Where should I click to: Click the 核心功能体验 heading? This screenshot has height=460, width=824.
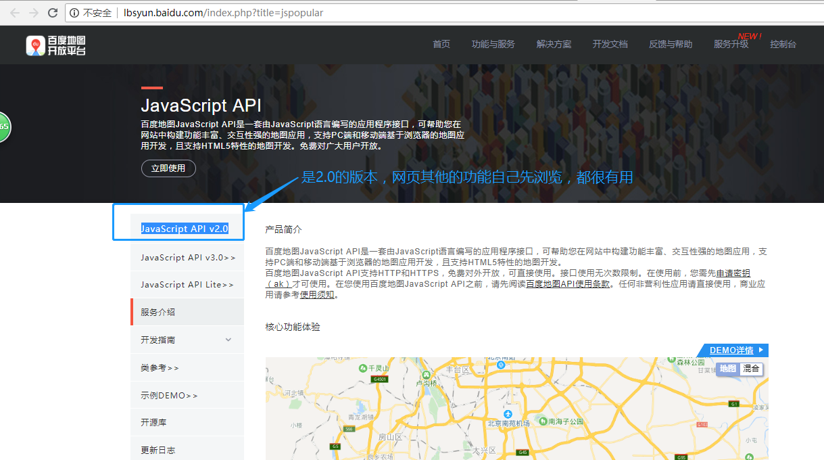pyautogui.click(x=293, y=327)
